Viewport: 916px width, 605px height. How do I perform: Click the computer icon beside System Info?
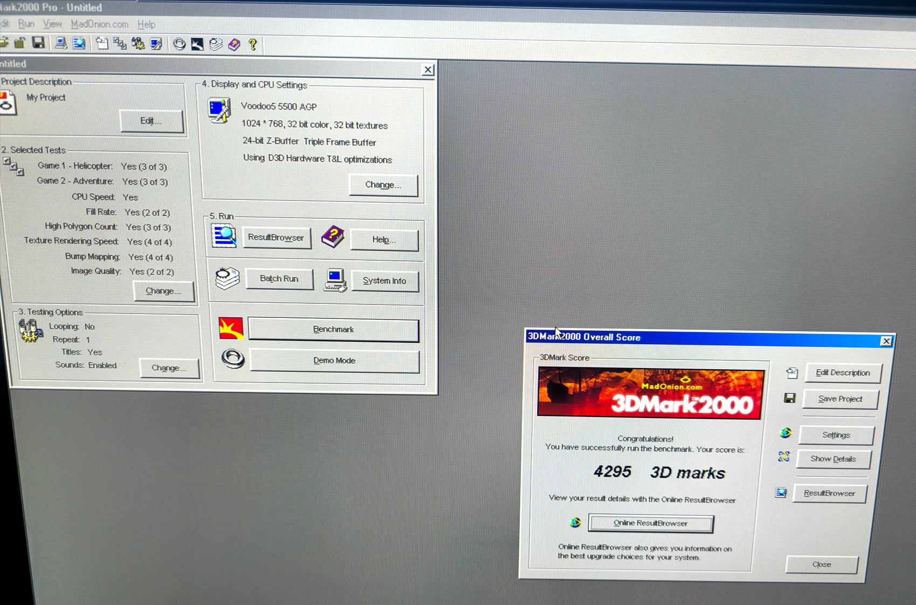[x=335, y=280]
